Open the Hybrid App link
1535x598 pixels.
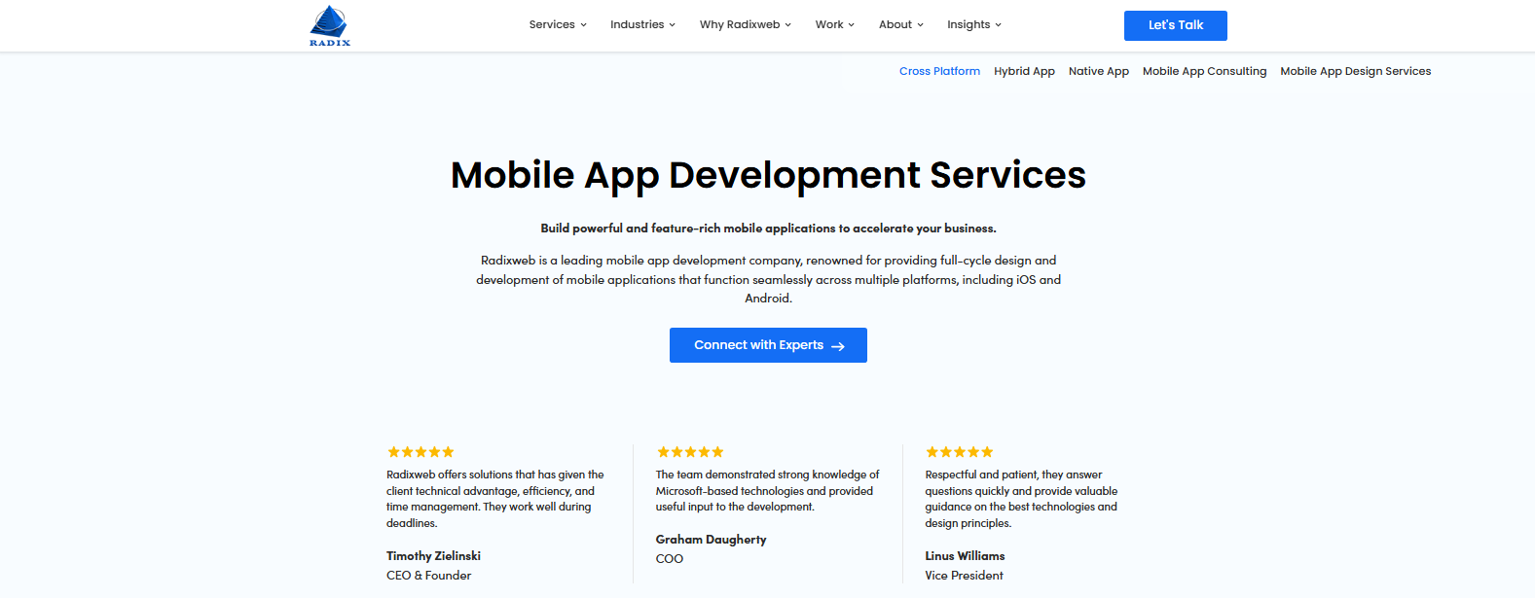(1024, 71)
